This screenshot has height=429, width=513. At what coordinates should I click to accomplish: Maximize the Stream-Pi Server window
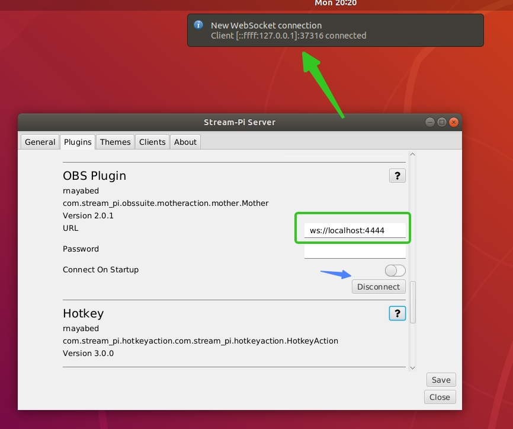click(442, 122)
